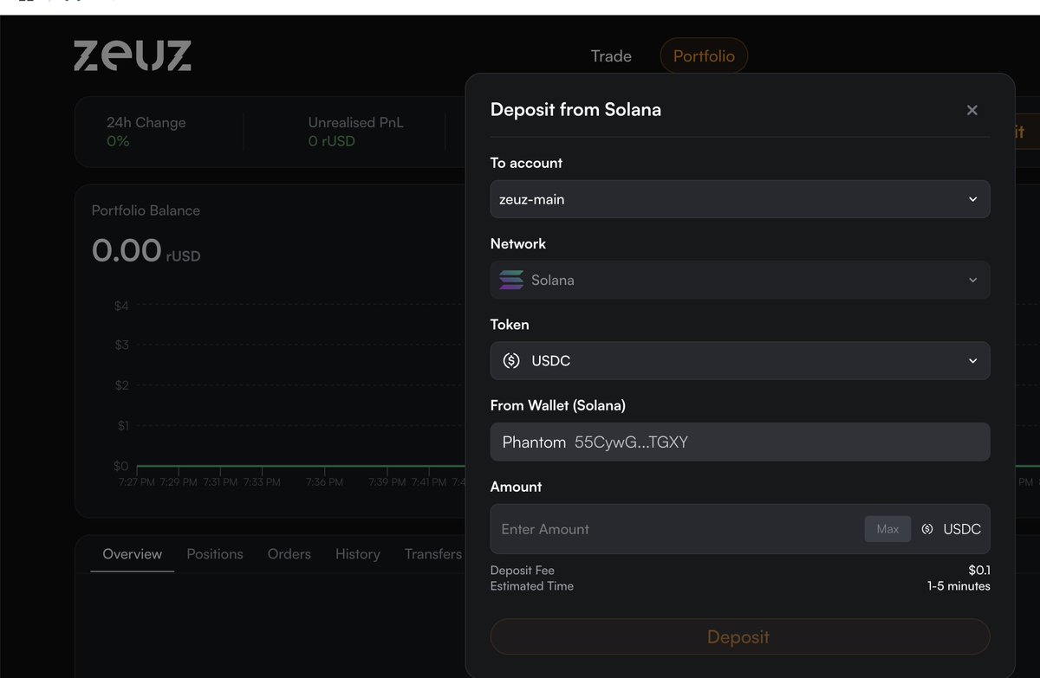Click the Phantom wallet address field
The image size is (1040, 678).
[740, 442]
